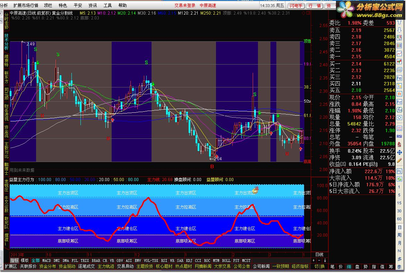
Task: Switch chart period to 周 (weekly)
Action: coord(400,235)
